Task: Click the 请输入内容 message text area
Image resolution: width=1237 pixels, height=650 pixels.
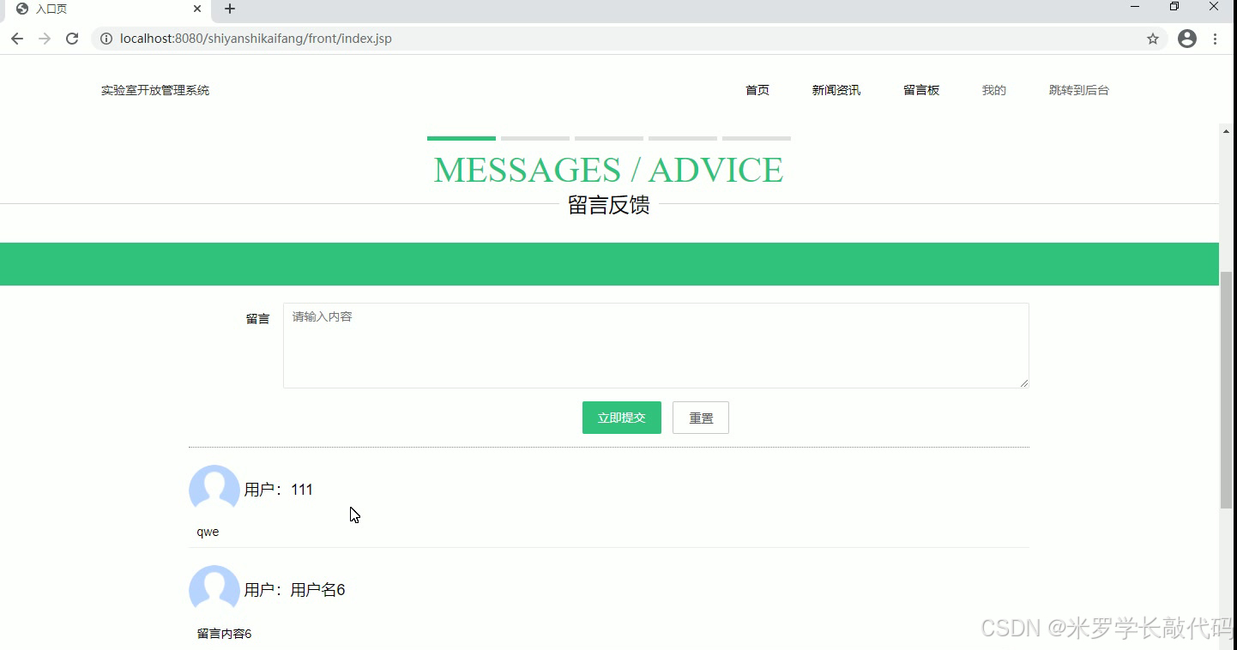Action: [655, 345]
